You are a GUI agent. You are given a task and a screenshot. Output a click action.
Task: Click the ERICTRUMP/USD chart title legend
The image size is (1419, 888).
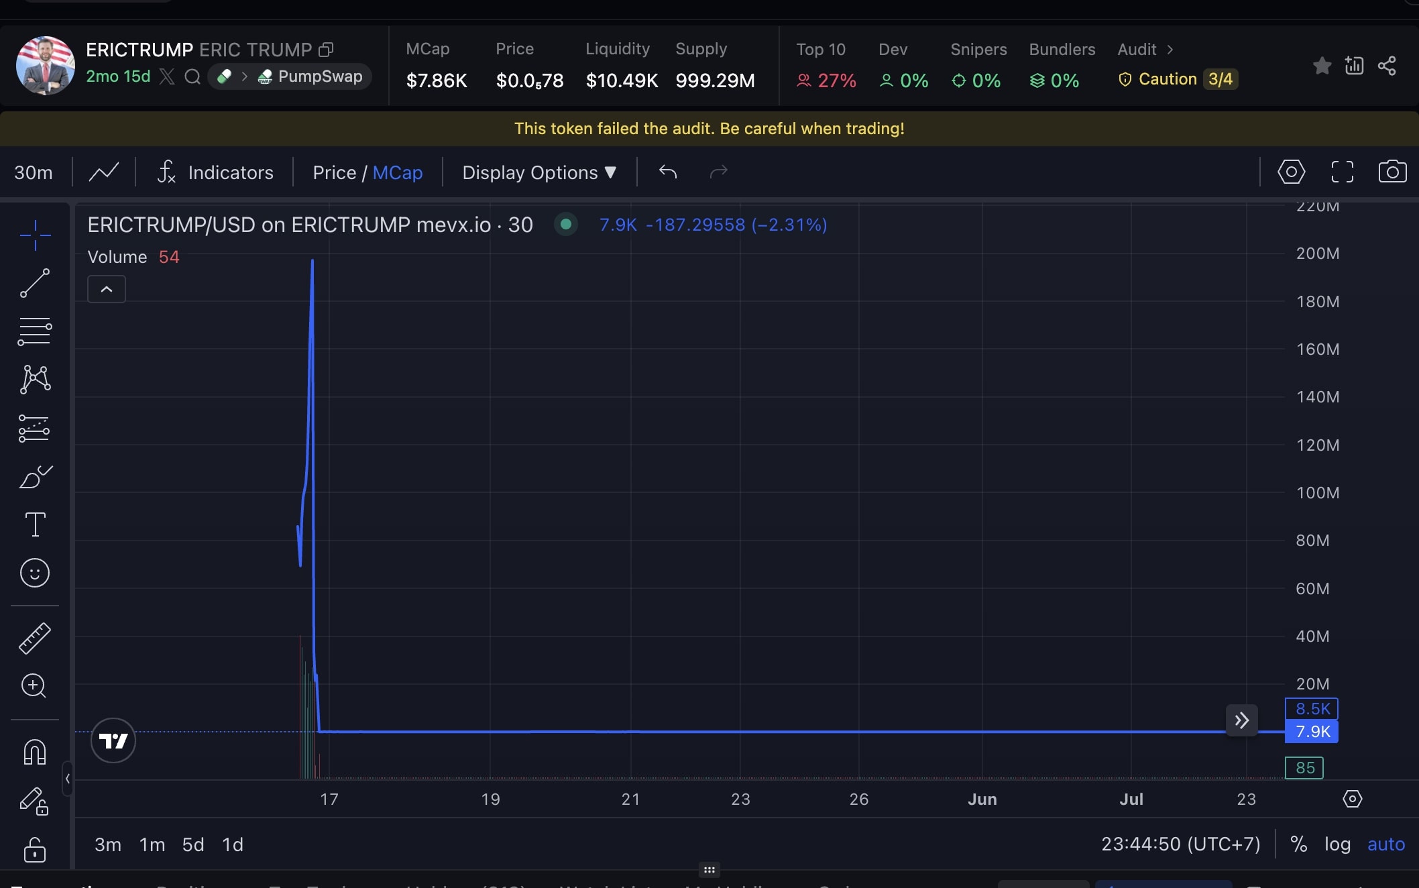pyautogui.click(x=310, y=225)
